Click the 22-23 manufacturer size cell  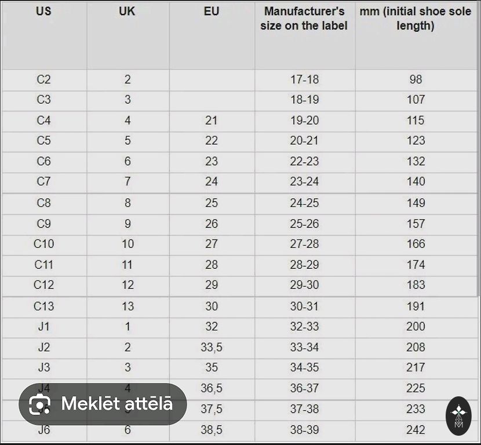point(304,161)
